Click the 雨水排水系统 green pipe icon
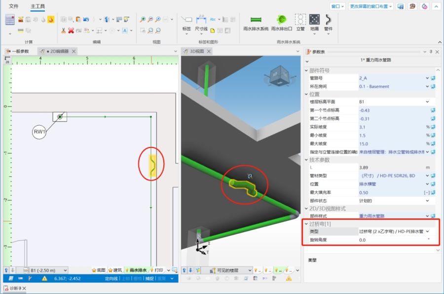444x294 pixels. coord(256,20)
